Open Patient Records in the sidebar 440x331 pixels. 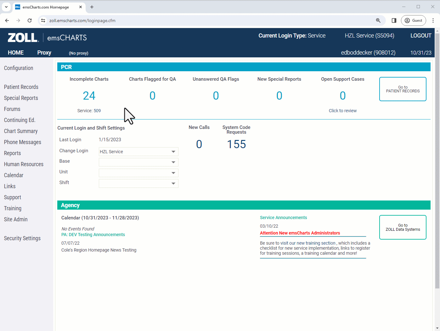coord(21,87)
